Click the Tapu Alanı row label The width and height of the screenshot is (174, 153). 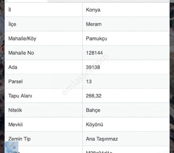[20, 96]
